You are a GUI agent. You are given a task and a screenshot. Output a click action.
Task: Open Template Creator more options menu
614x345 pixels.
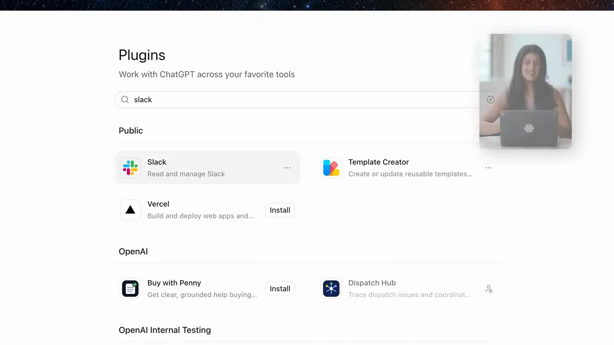(x=488, y=168)
